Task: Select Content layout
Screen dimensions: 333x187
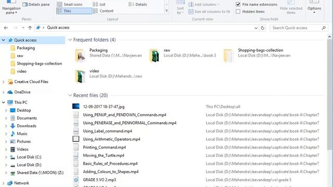Action: 104,11
